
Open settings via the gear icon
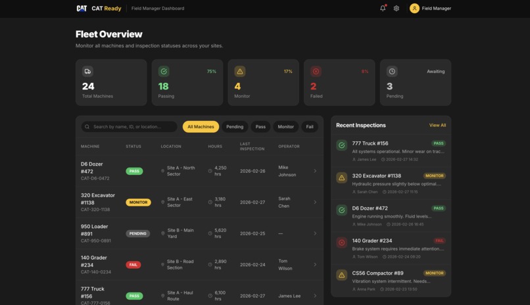(x=396, y=9)
